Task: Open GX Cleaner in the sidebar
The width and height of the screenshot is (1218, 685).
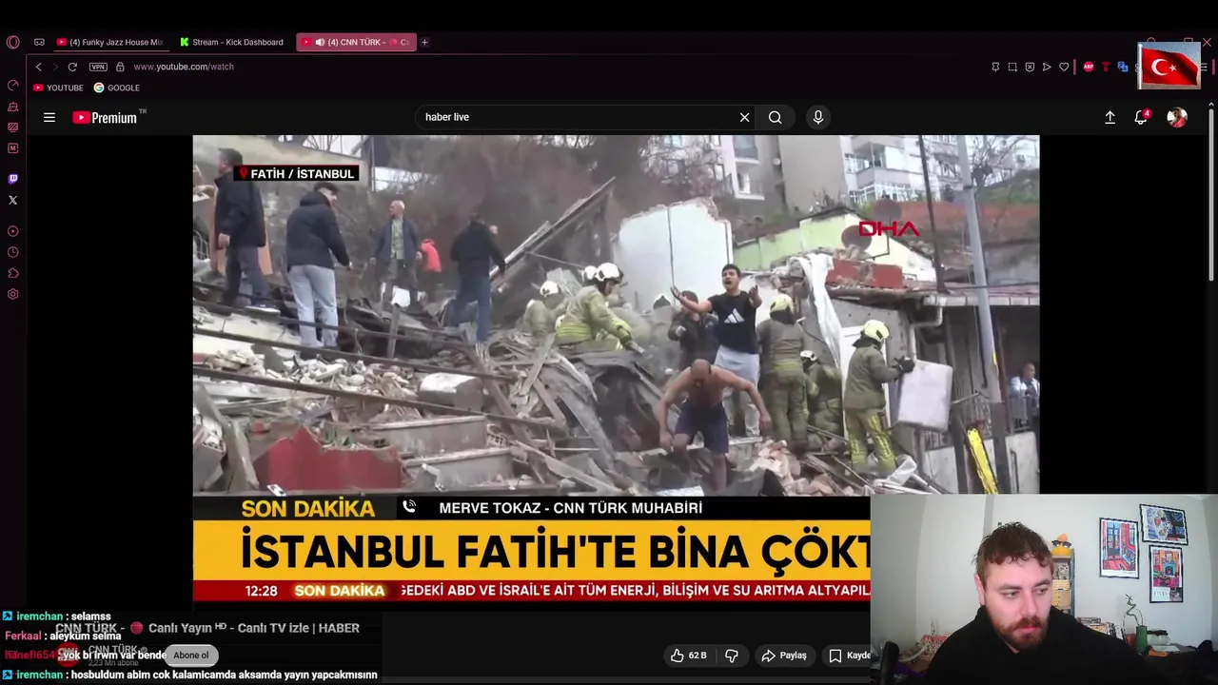Action: coord(12,107)
